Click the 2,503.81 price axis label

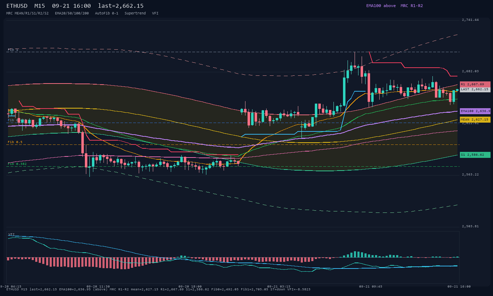coord(470,226)
